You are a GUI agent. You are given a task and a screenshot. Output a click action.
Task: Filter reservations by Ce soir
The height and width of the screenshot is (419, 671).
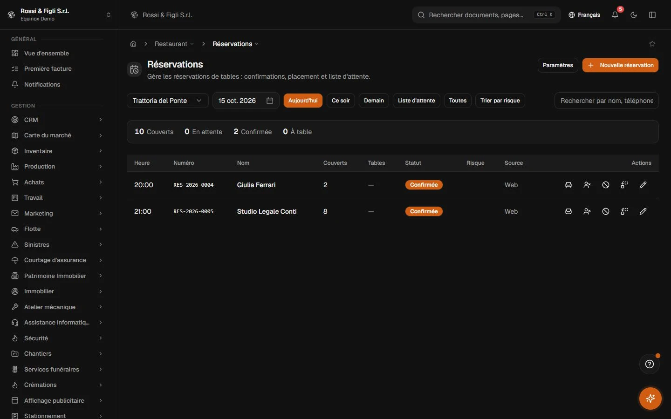341,101
